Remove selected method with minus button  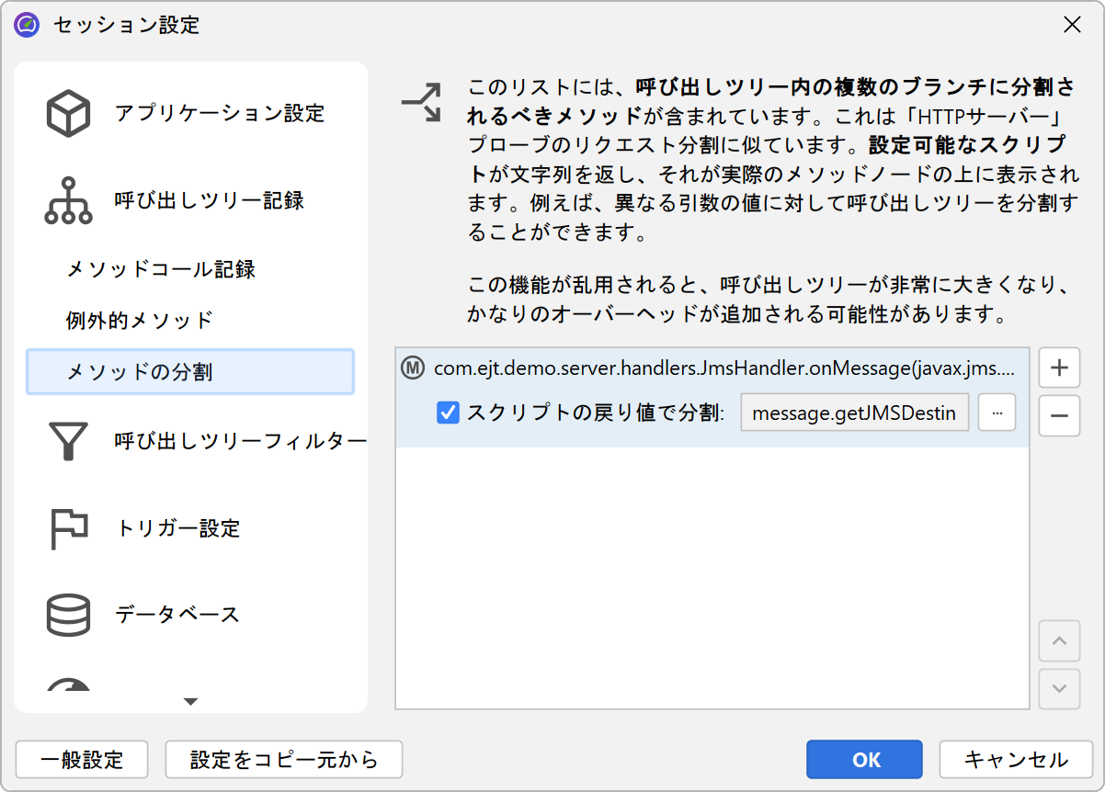click(x=1059, y=416)
